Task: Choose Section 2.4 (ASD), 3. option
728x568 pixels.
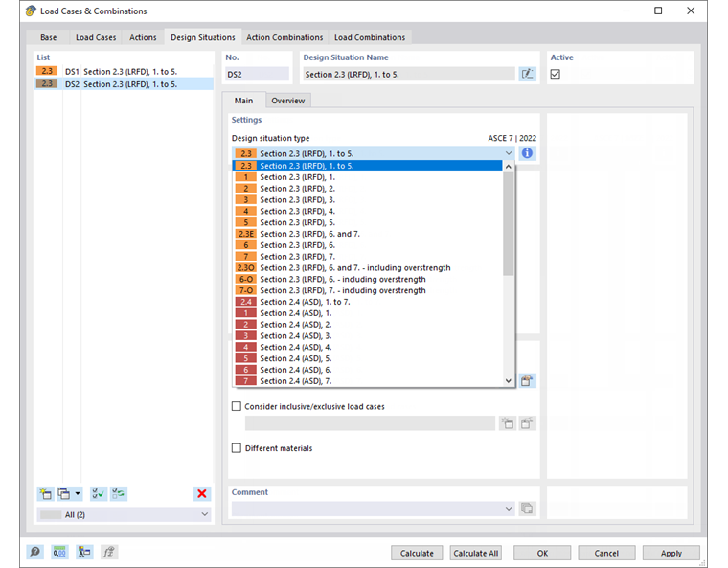Action: (x=367, y=336)
